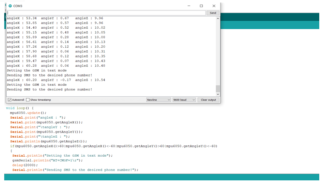The image size is (326, 185).
Task: Click the Send button
Action: click(x=213, y=13)
